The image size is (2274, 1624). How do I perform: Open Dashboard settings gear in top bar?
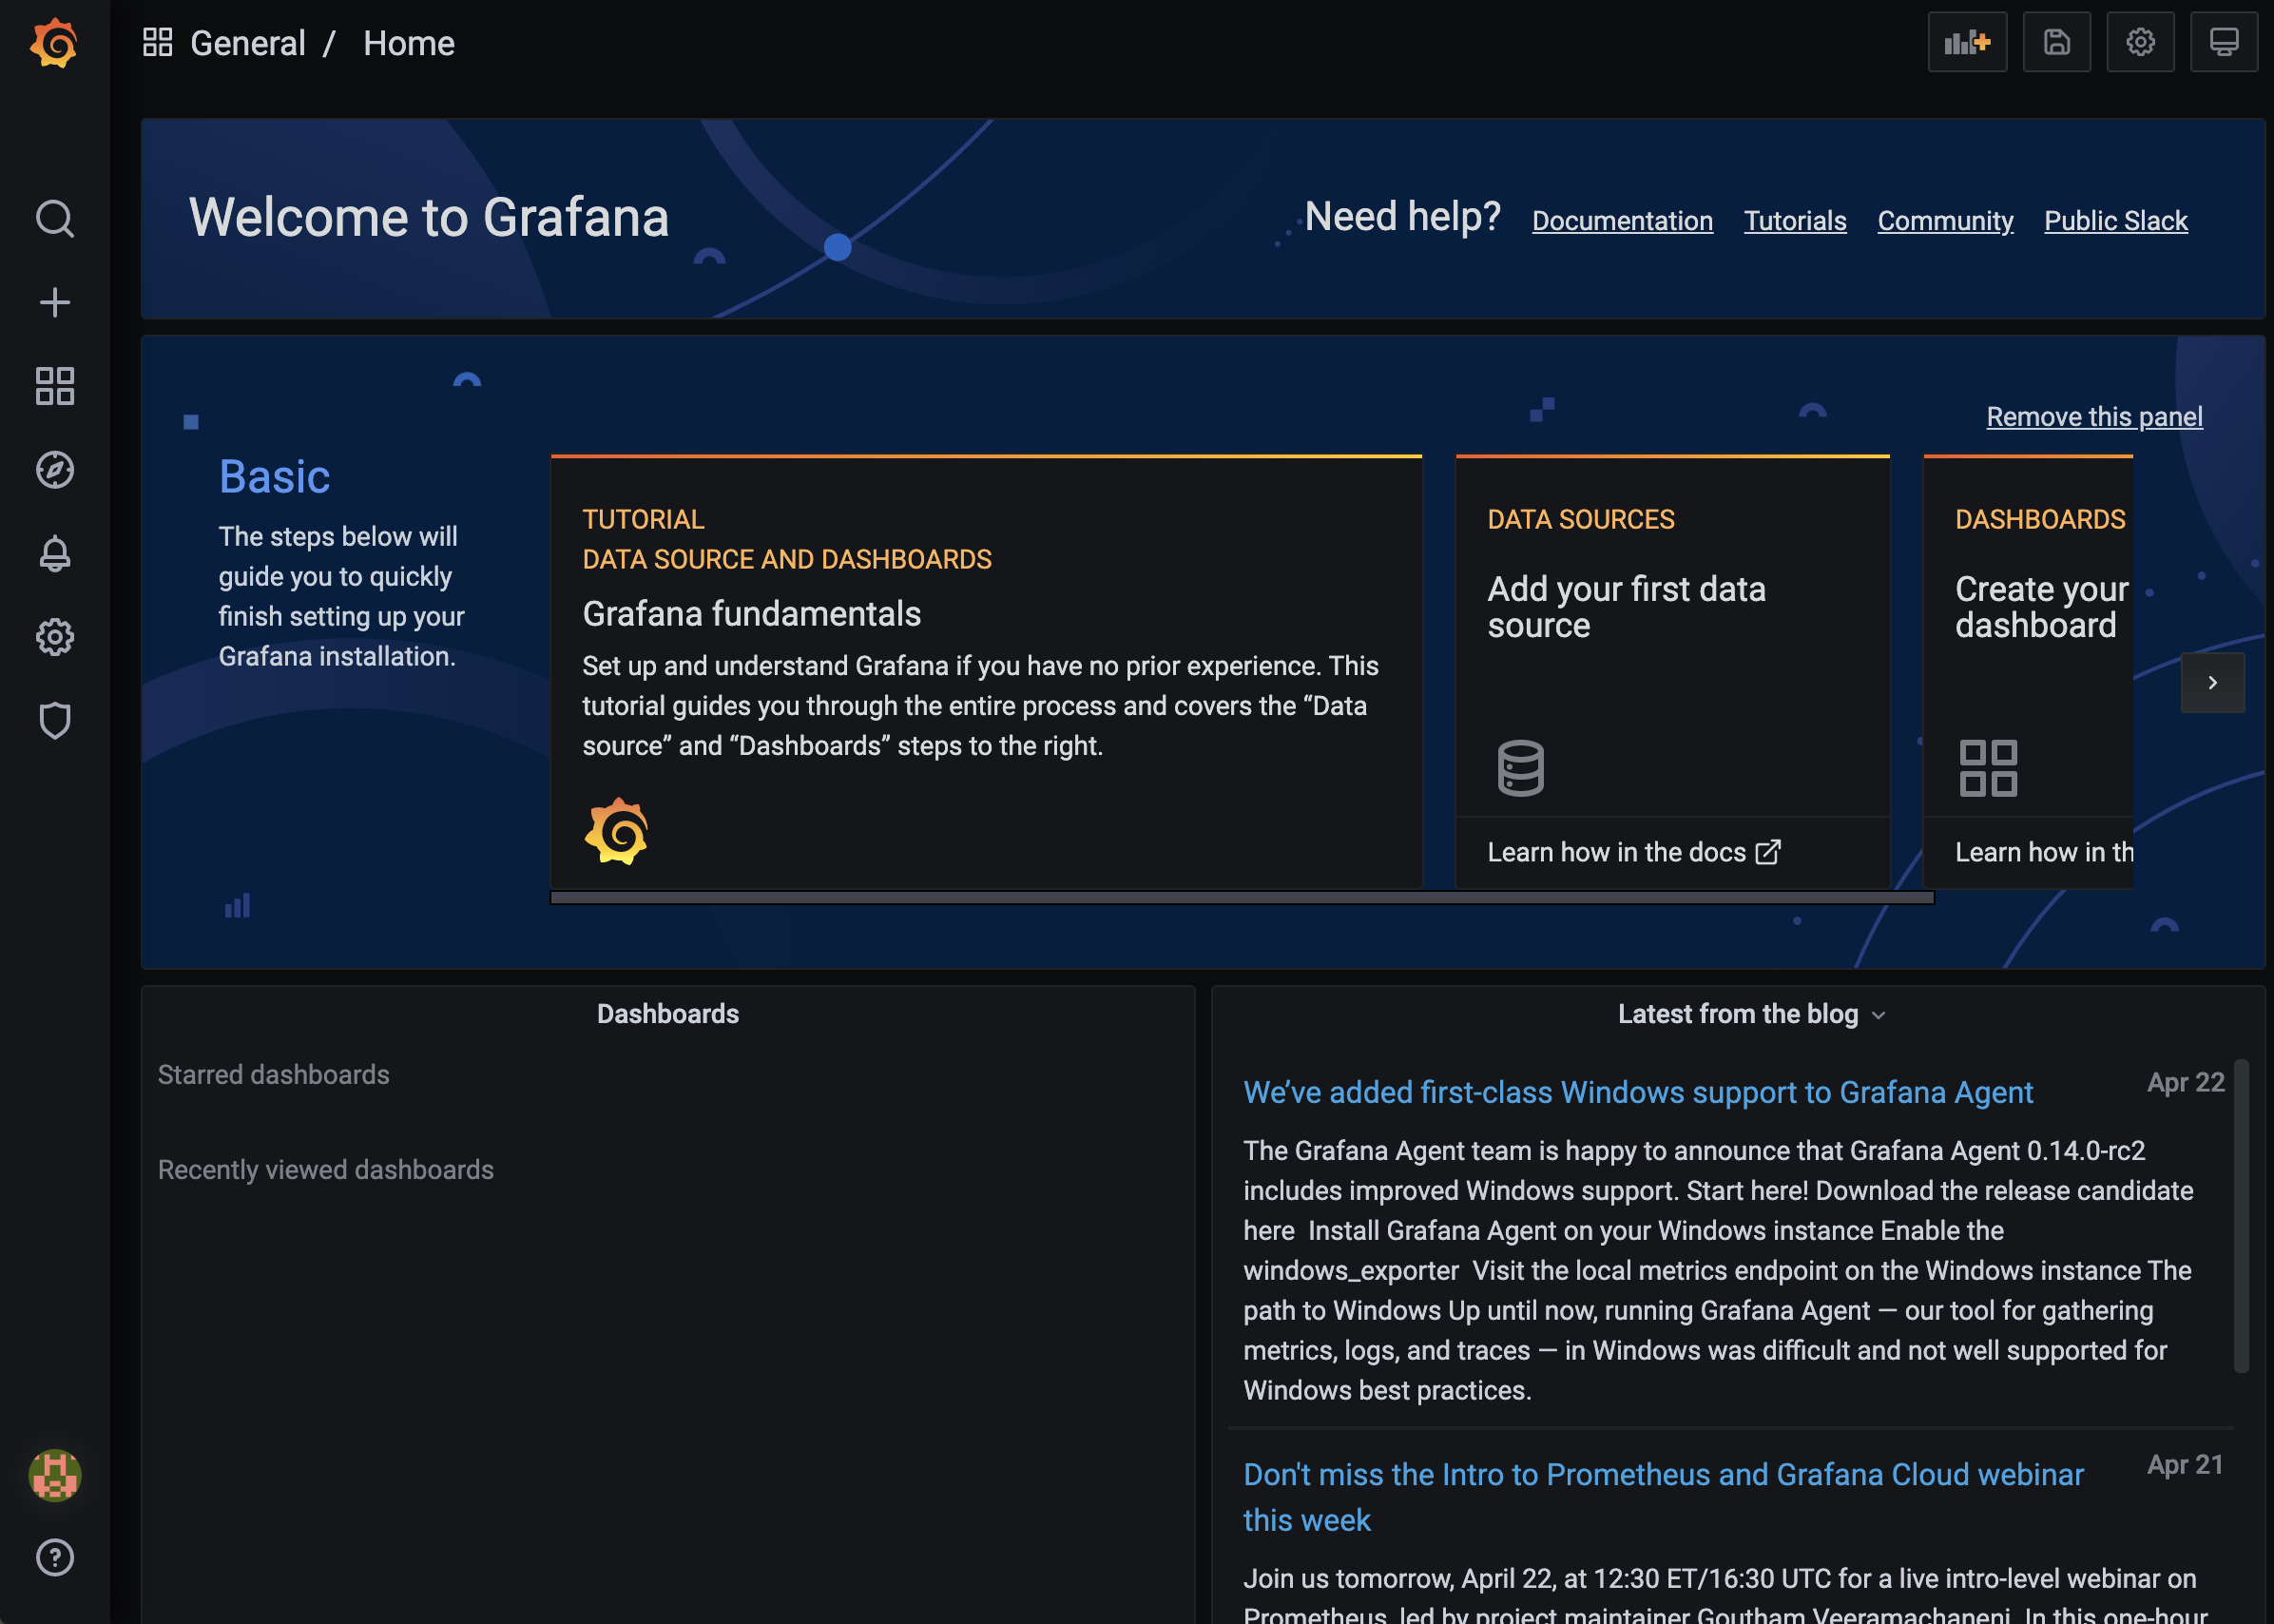point(2140,42)
